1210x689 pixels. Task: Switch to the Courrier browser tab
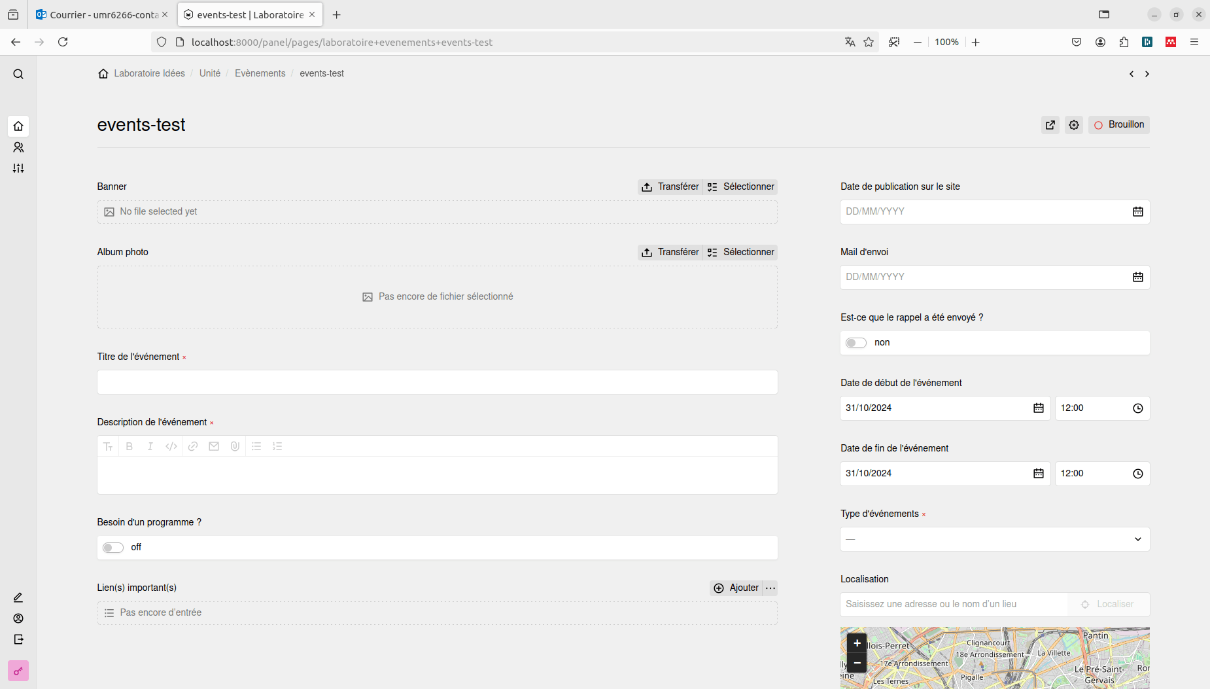[x=102, y=14]
